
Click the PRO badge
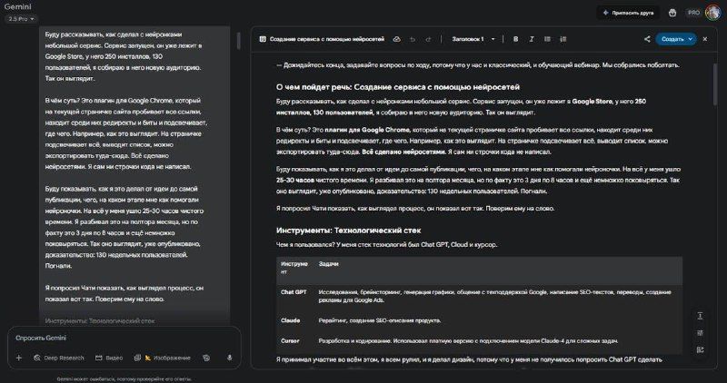[x=693, y=13]
